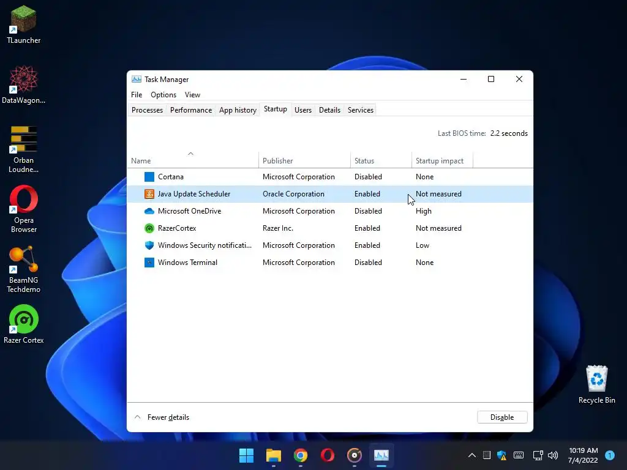Open Google Chrome from the taskbar
Image resolution: width=627 pixels, height=470 pixels.
300,455
